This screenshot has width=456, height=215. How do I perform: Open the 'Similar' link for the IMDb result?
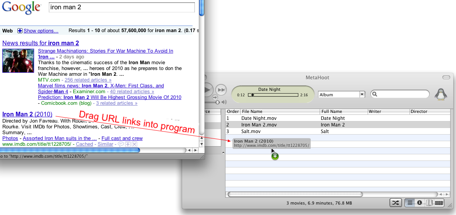coord(105,144)
